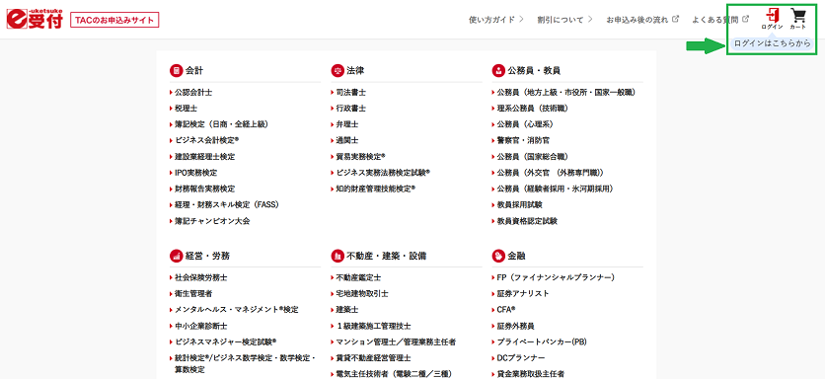The height and width of the screenshot is (379, 825).
Task: Open 経理・財務スキル検定（FASS）
Action: 227,204
